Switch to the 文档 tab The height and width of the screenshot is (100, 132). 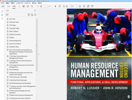coord(14,6)
